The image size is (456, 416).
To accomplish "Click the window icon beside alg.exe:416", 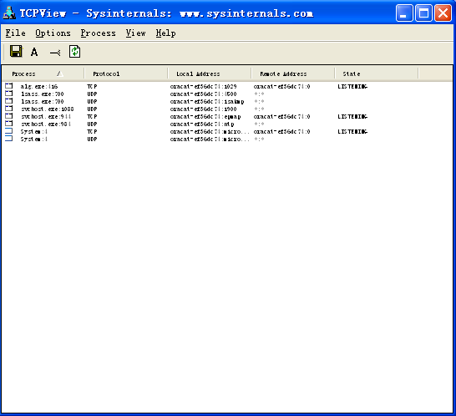I will tap(9, 86).
